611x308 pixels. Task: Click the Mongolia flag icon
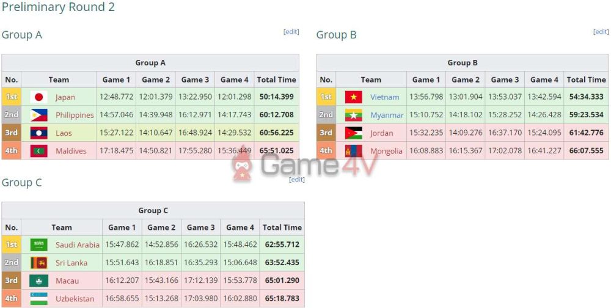tap(353, 150)
